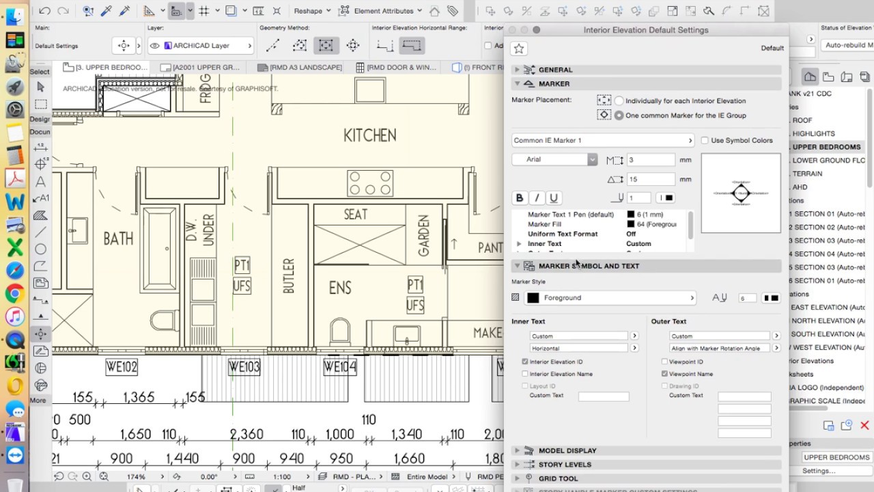
Task: Choose the polygonal geometry method icon
Action: 299,46
